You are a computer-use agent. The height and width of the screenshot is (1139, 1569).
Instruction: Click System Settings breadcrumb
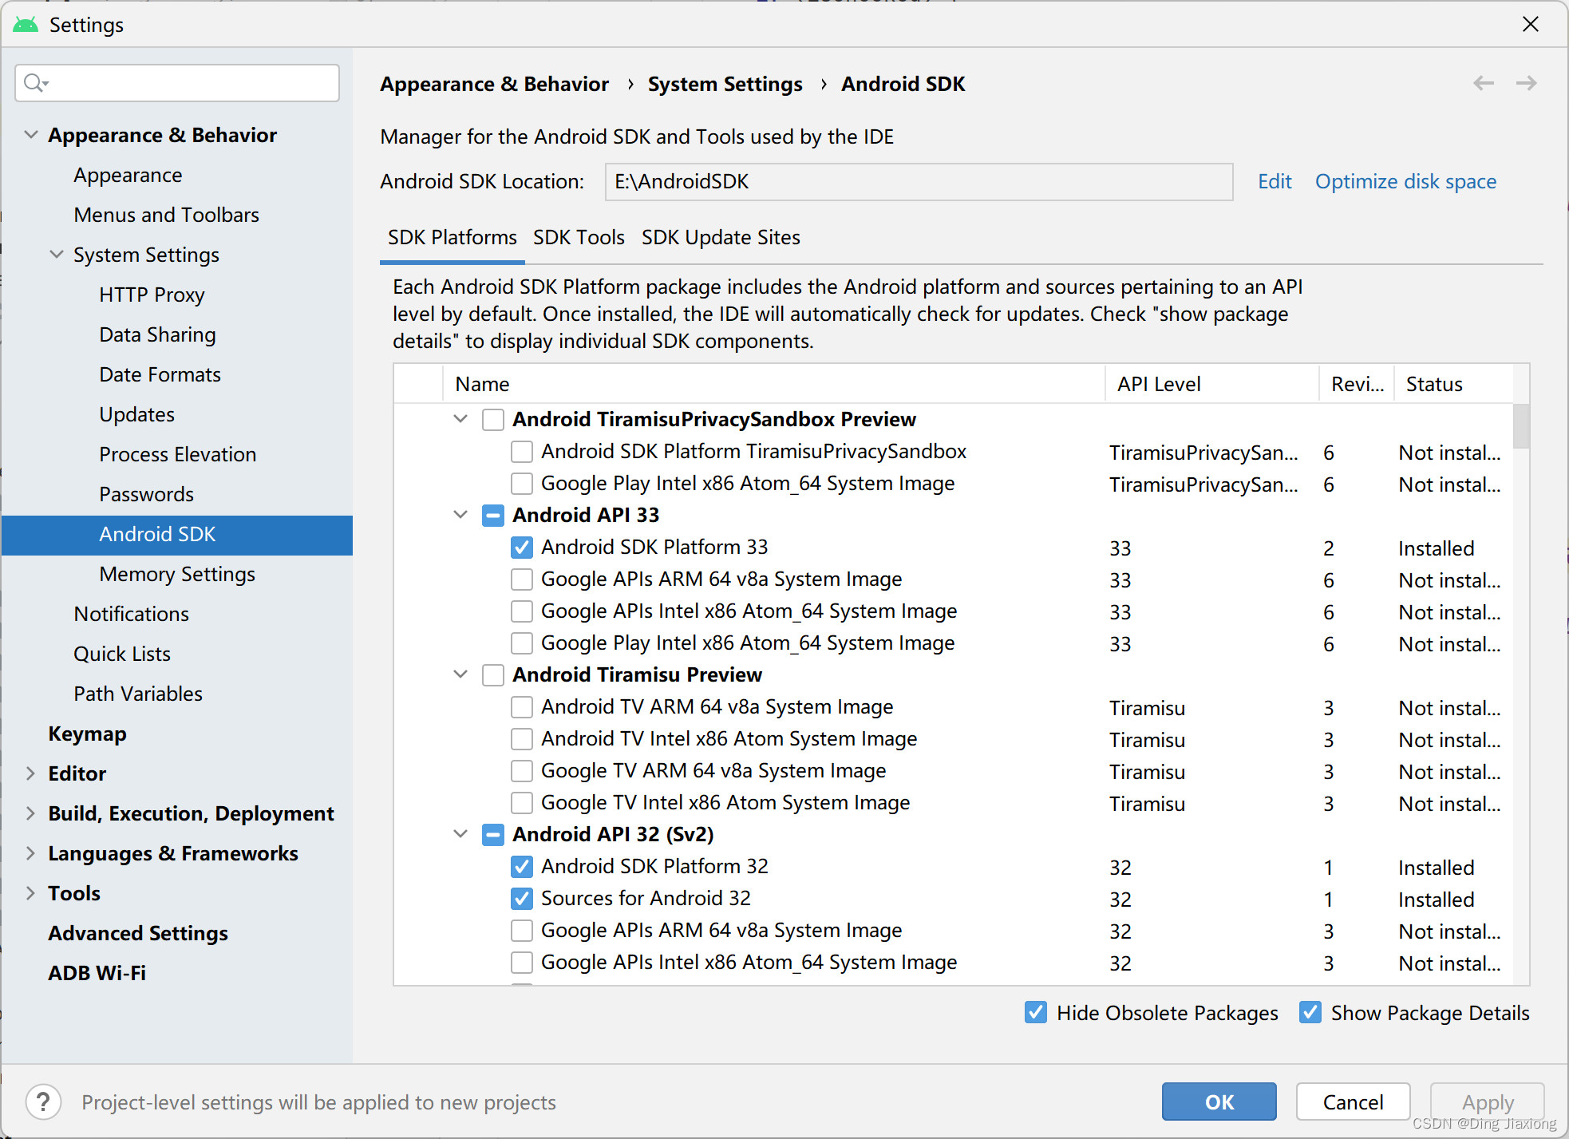coord(725,84)
